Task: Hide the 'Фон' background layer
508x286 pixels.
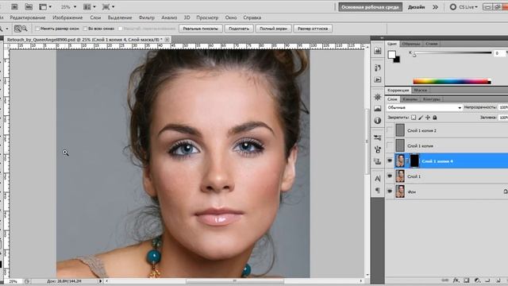Action: tap(390, 191)
